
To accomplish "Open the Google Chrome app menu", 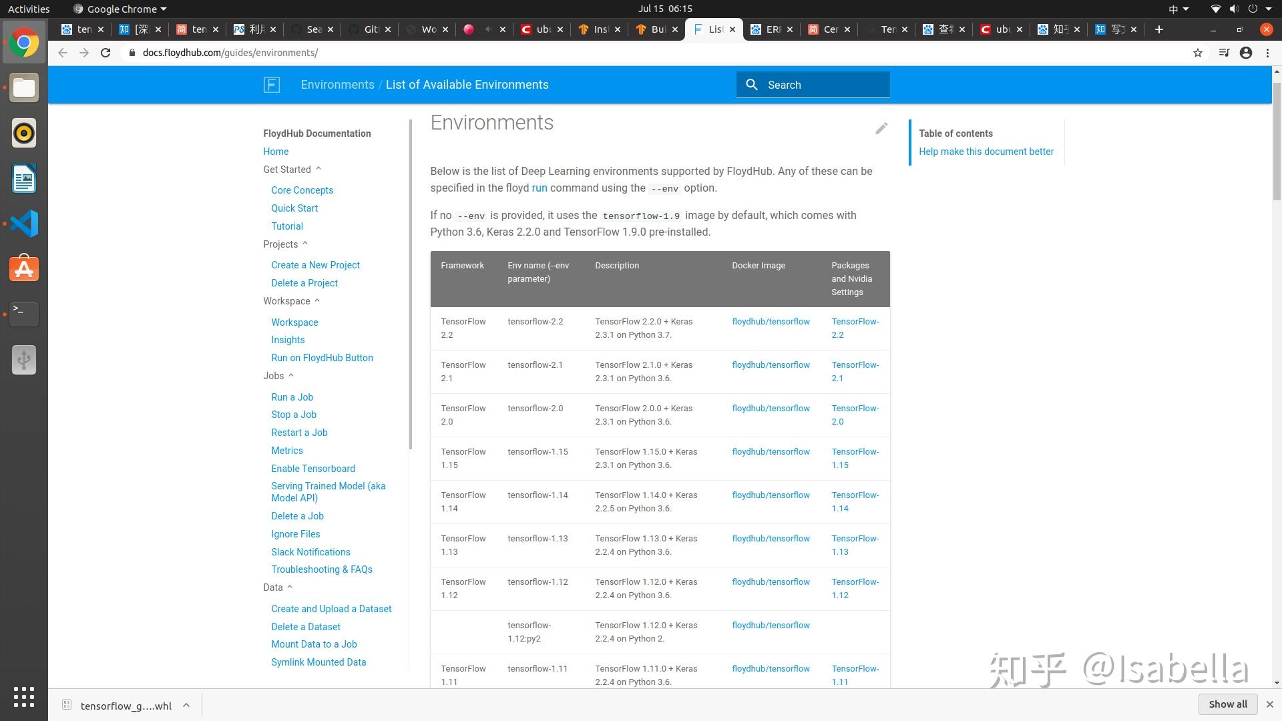I will point(120,9).
